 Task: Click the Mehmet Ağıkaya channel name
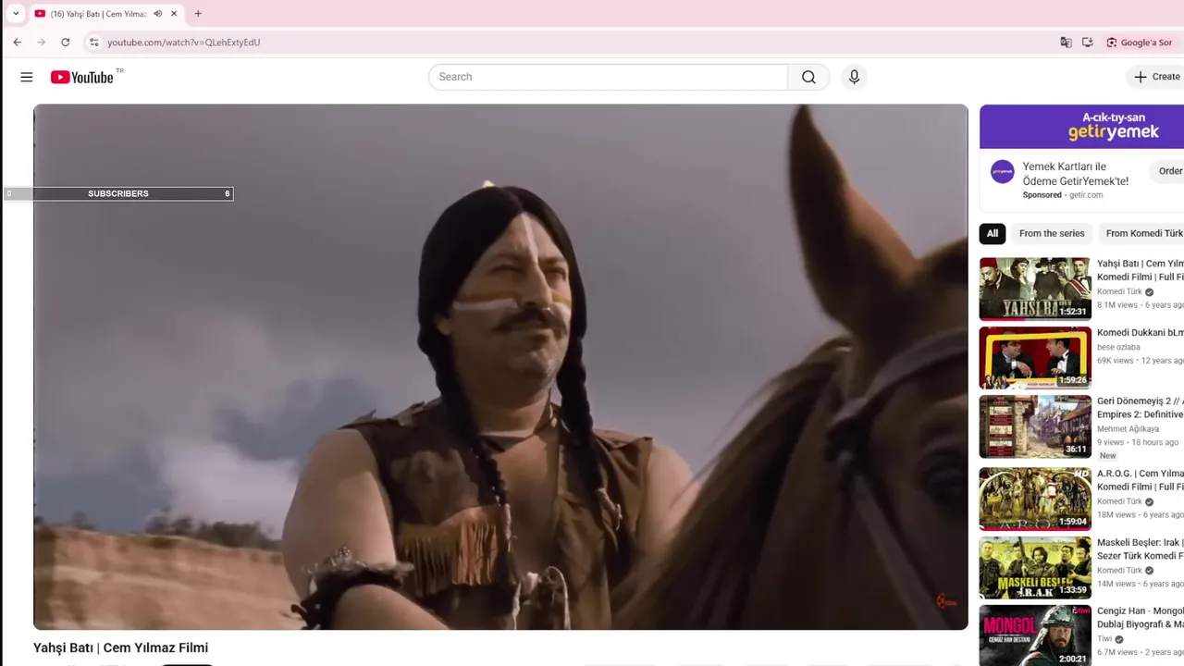pyautogui.click(x=1128, y=429)
